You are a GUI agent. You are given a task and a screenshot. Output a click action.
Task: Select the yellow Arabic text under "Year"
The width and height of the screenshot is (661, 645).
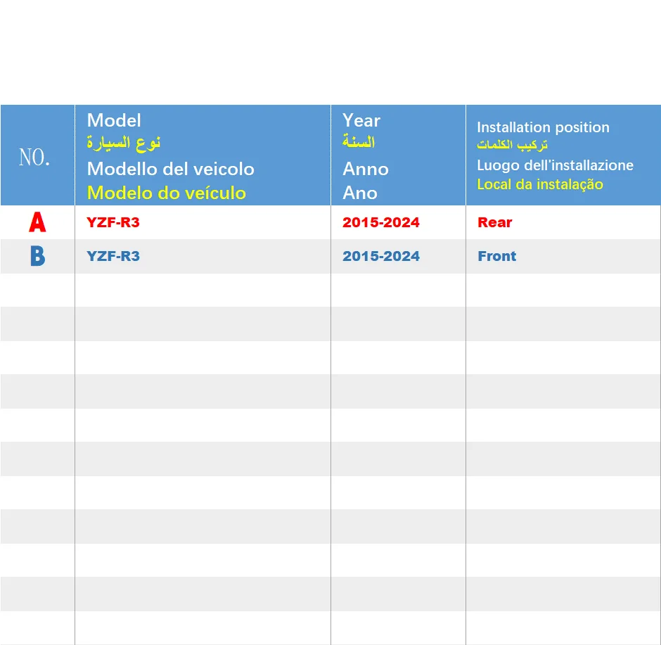359,141
